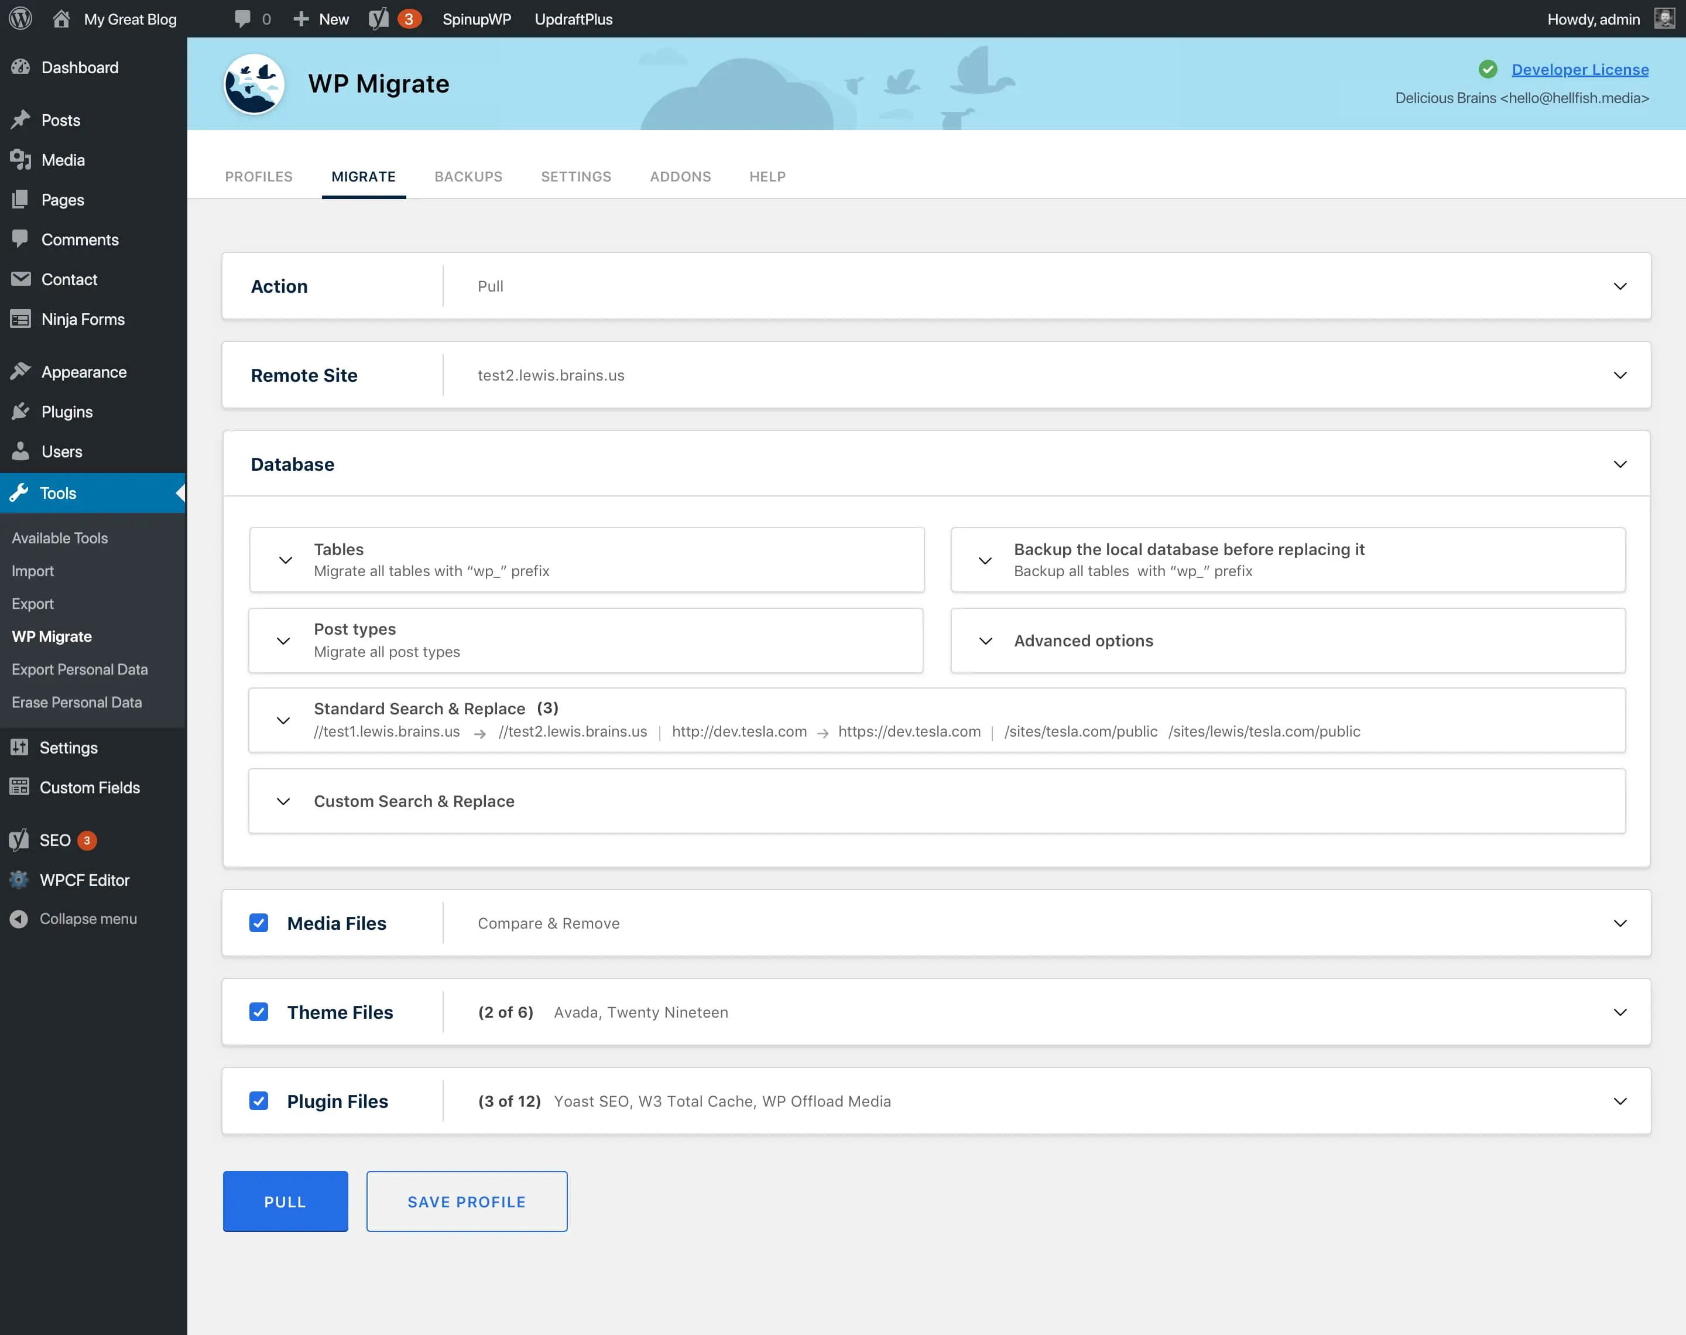Click the Pages icon in the sidebar
The image size is (1686, 1335).
point(20,199)
